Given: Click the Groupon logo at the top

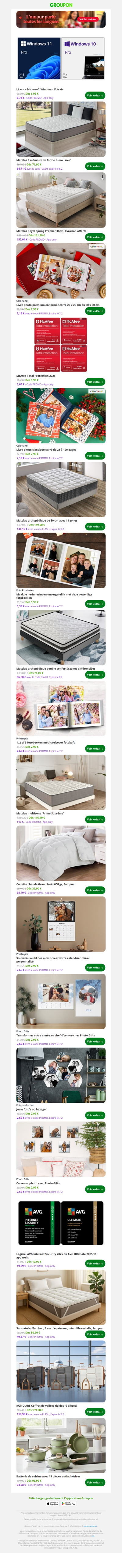Looking at the screenshot, I should 61,5.
